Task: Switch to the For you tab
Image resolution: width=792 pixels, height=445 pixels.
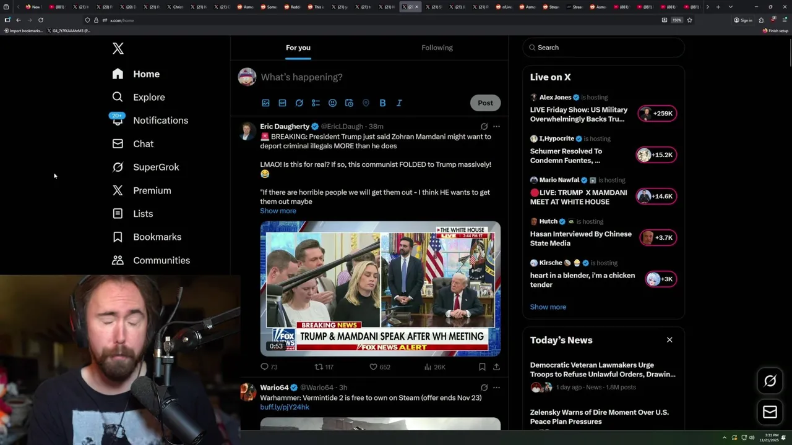Action: pos(298,48)
